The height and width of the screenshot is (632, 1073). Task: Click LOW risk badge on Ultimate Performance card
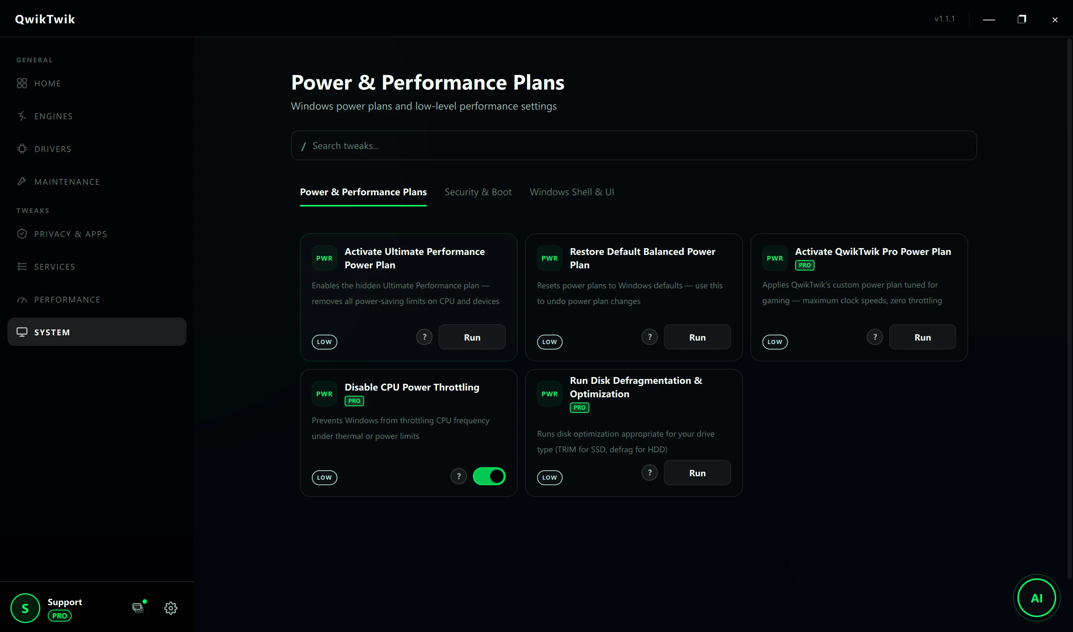point(324,342)
